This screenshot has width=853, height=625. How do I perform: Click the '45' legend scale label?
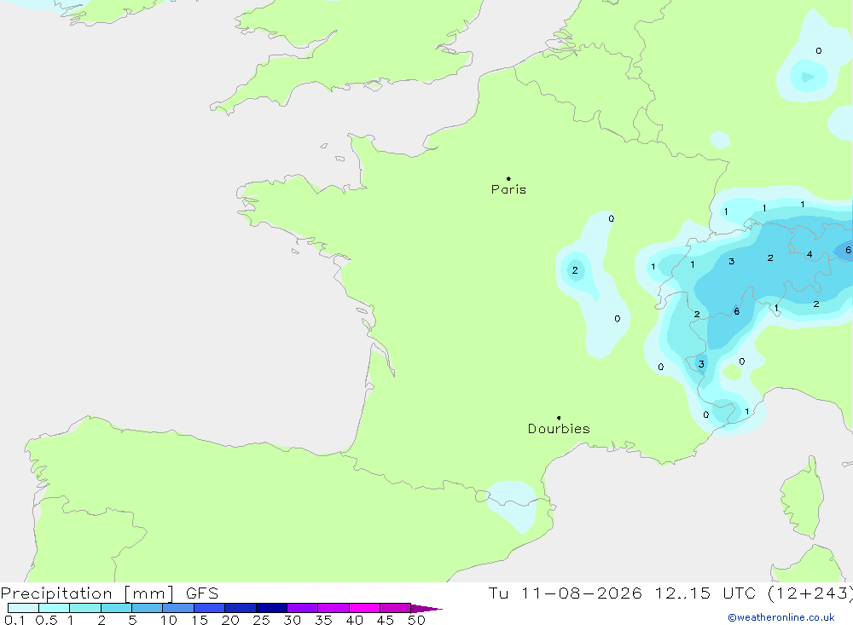point(386,620)
